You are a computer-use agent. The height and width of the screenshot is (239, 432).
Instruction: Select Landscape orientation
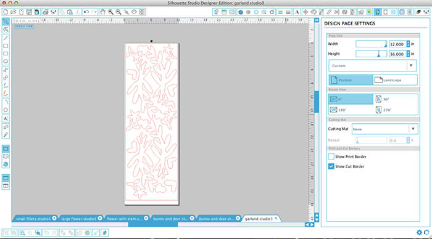(395, 80)
